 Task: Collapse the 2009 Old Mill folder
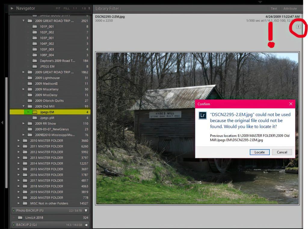tap(23, 106)
